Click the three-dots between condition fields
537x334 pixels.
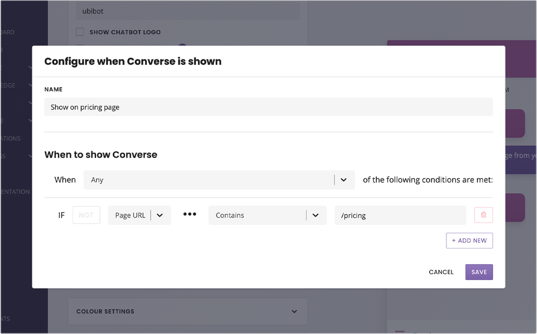pyautogui.click(x=190, y=215)
